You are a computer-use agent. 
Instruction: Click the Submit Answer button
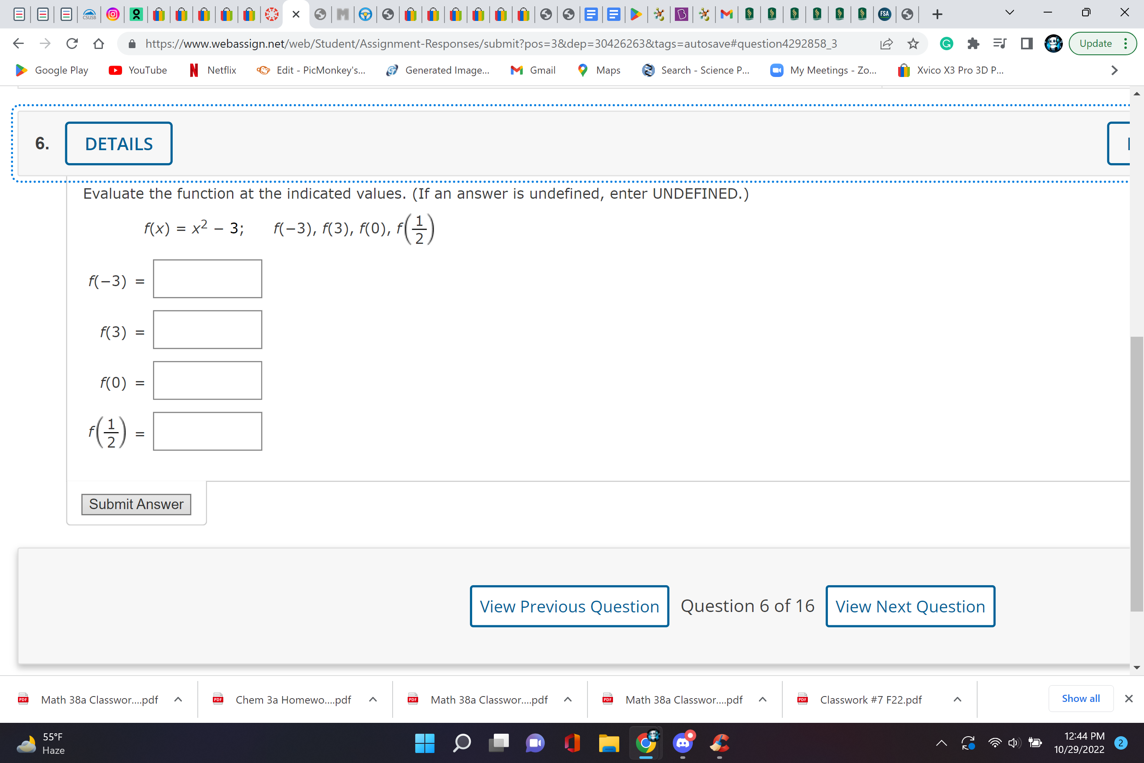coord(136,504)
